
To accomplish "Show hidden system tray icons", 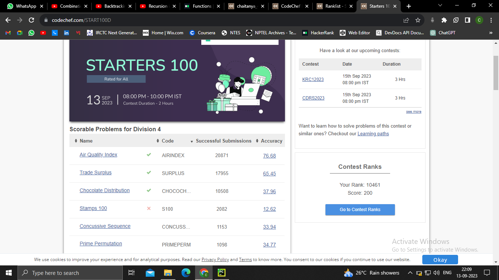I will [410, 273].
